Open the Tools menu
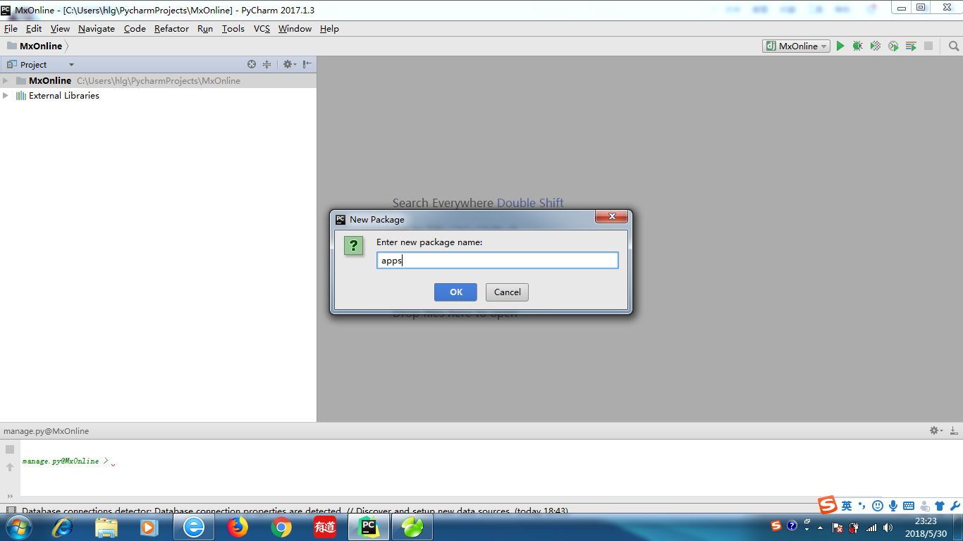Viewport: 963px width, 541px height. coord(233,29)
